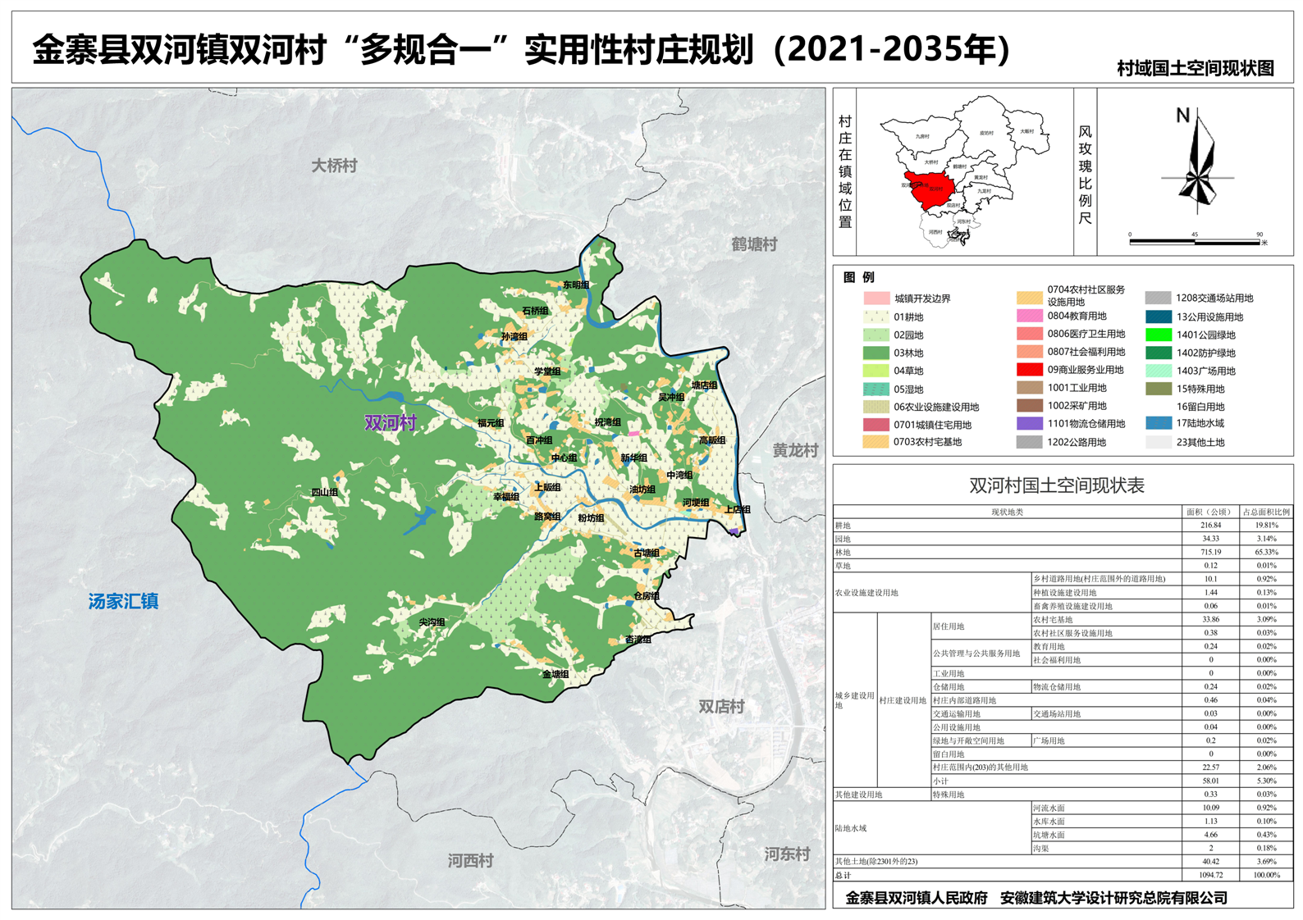Select the 大桥村 label on main map
The height and width of the screenshot is (920, 1303).
tap(334, 166)
